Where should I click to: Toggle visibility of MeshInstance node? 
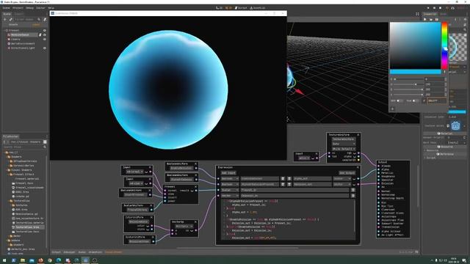pos(45,34)
